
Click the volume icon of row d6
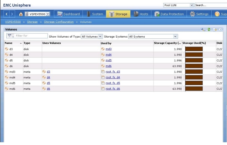7,66
